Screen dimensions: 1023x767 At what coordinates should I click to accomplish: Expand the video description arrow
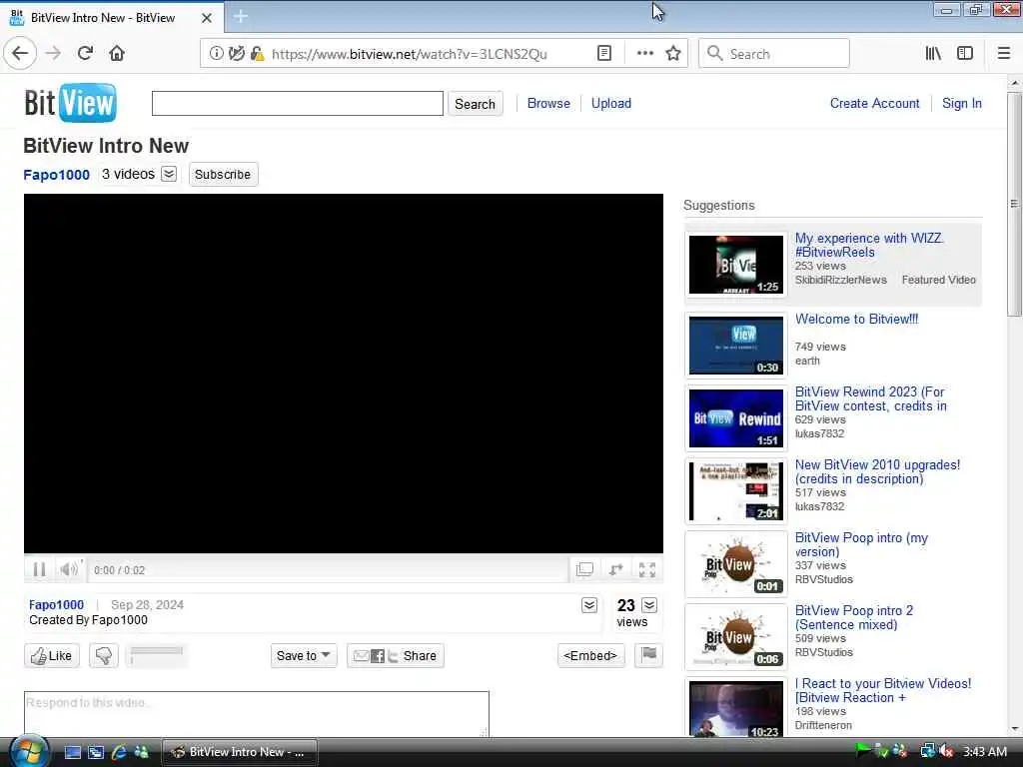pyautogui.click(x=589, y=605)
